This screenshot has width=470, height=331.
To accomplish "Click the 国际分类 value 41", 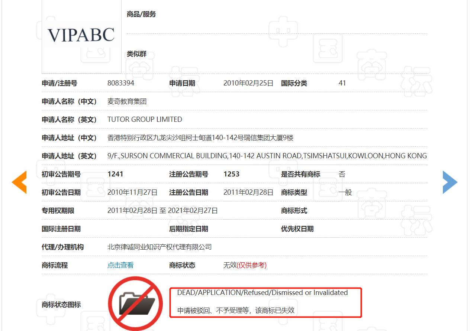I will point(342,83).
